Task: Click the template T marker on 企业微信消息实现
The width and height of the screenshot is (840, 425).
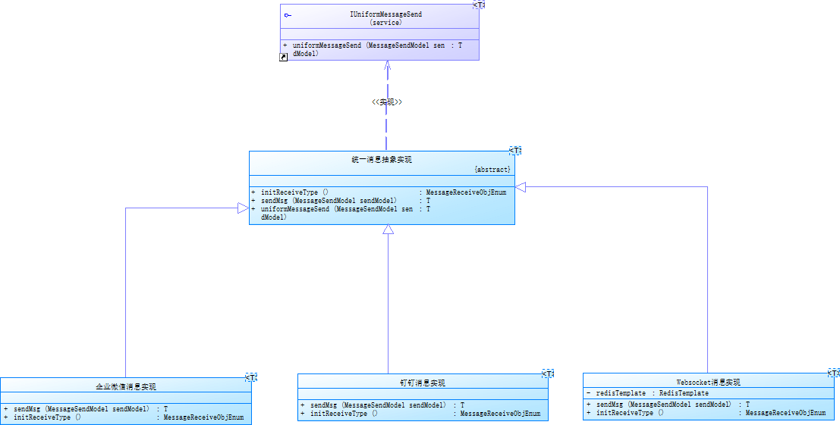Action: click(251, 377)
